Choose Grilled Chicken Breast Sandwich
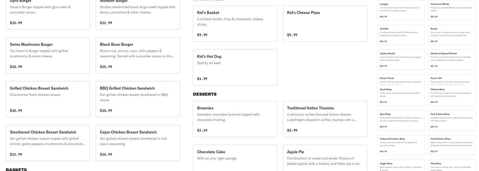 pos(48,99)
